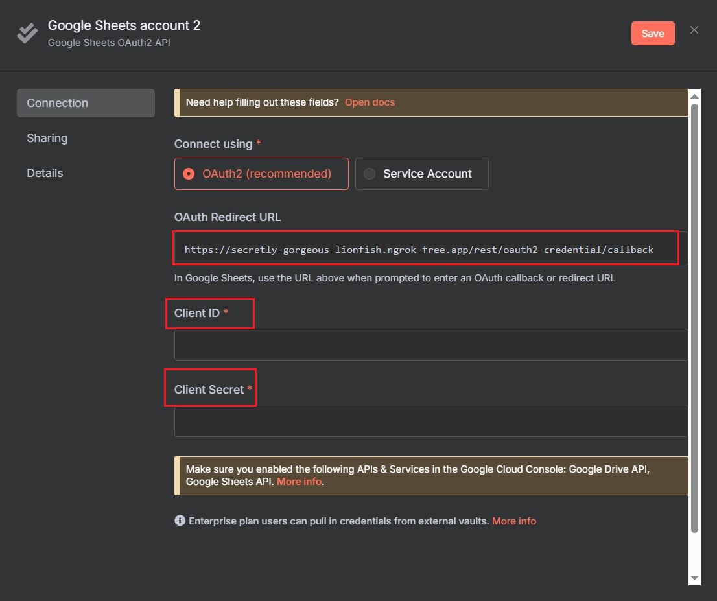
Task: Focus the Client Secret input field
Action: tap(430, 421)
